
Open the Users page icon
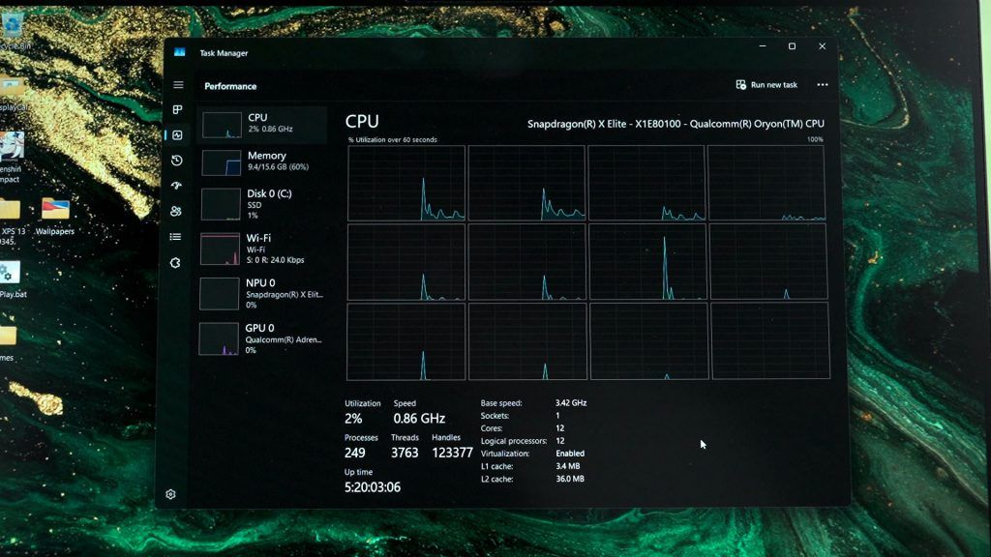coord(176,211)
